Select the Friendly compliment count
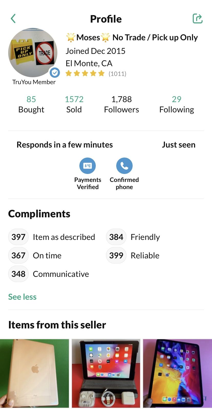Viewport: 212px width, 409px height. point(116,237)
